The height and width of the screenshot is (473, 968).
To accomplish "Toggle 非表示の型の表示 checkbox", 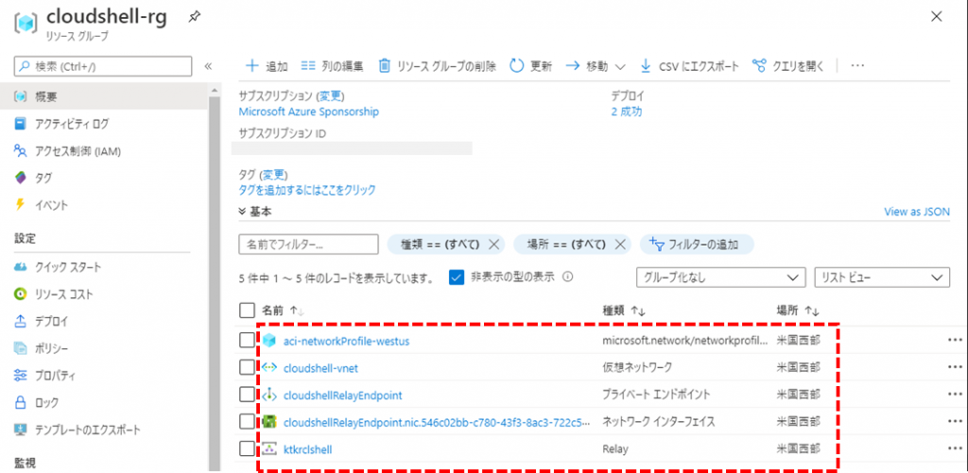I will pos(457,277).
